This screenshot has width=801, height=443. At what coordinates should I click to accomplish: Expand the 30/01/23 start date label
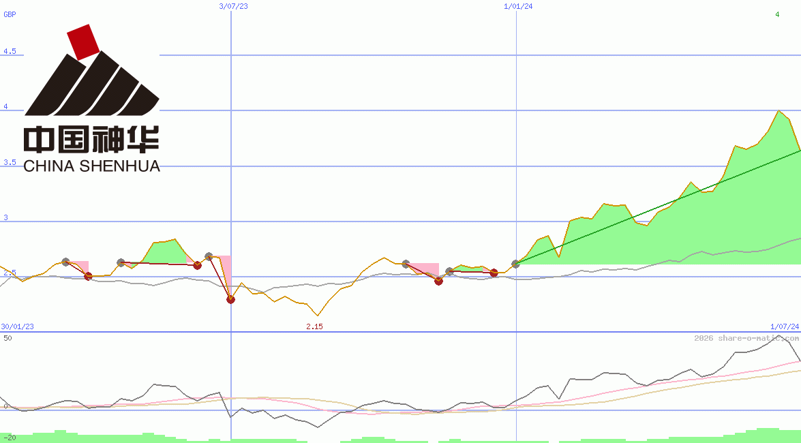[16, 326]
